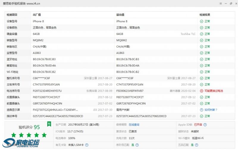238x150 pixels.
Task: Click the green check icon for 前置摄像头 row
Action: [x=201, y=104]
